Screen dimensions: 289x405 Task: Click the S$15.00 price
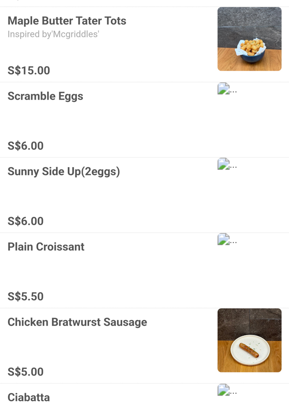[29, 71]
